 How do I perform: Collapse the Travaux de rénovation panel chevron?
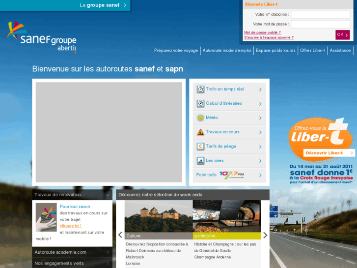coord(108,195)
